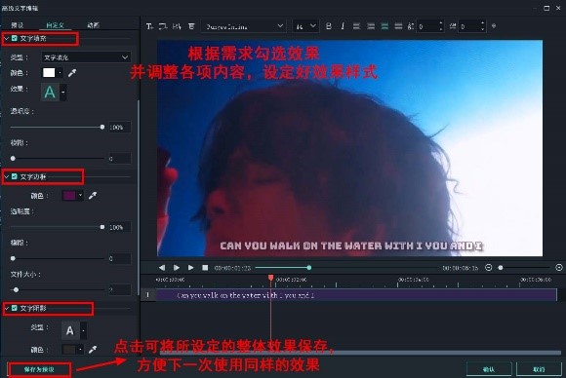
Task: Open the fill 类型 type dropdown
Action: click(x=86, y=57)
